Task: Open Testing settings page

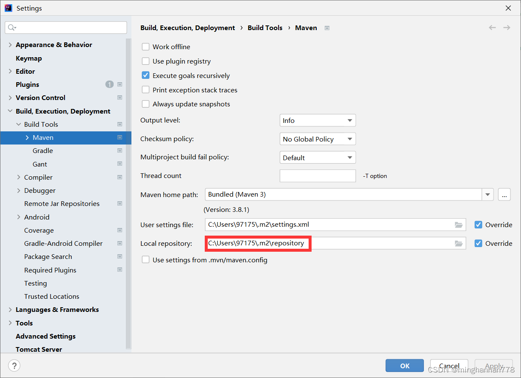Action: [x=36, y=283]
